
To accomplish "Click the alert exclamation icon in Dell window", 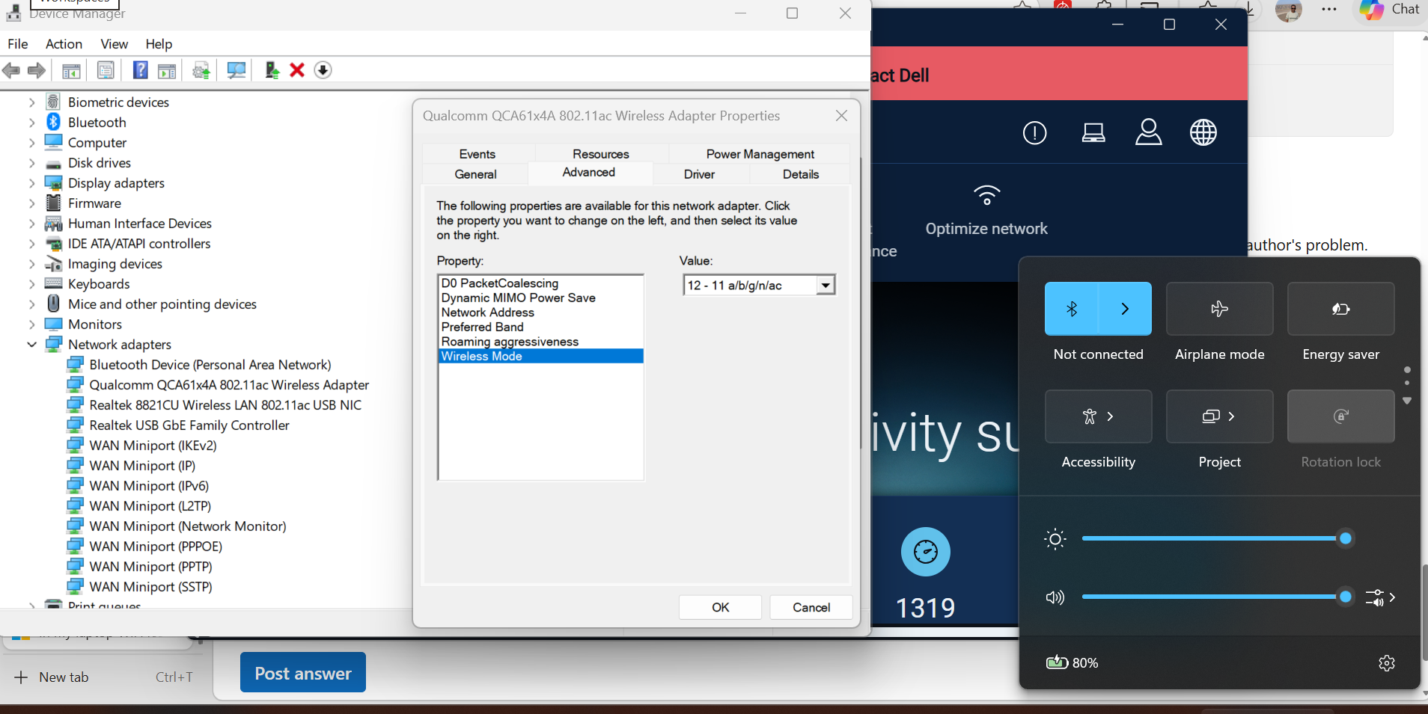I will tap(1034, 133).
